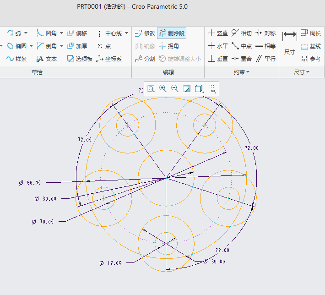The width and height of the screenshot is (325, 295).
Task: Select the Divide (分割) tool
Action: point(145,59)
